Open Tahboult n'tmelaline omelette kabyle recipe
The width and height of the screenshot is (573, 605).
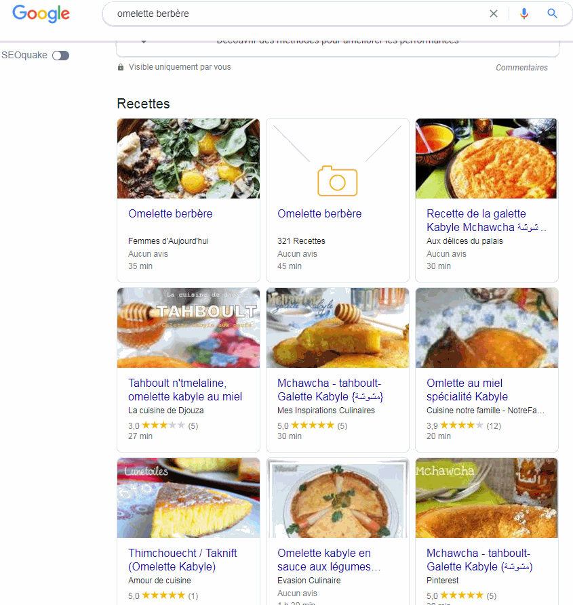tap(185, 390)
